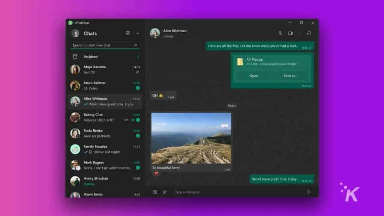Viewport: 384px width, 216px height.
Task: Search within the Alice Whitman conversation
Action: point(309,33)
